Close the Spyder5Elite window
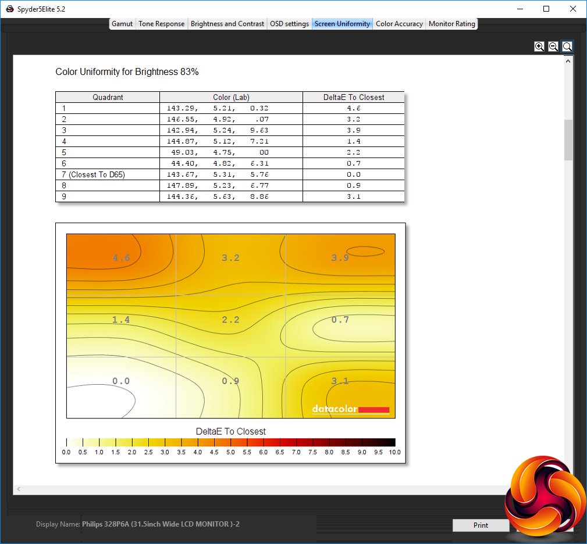587x544 pixels. coord(573,9)
